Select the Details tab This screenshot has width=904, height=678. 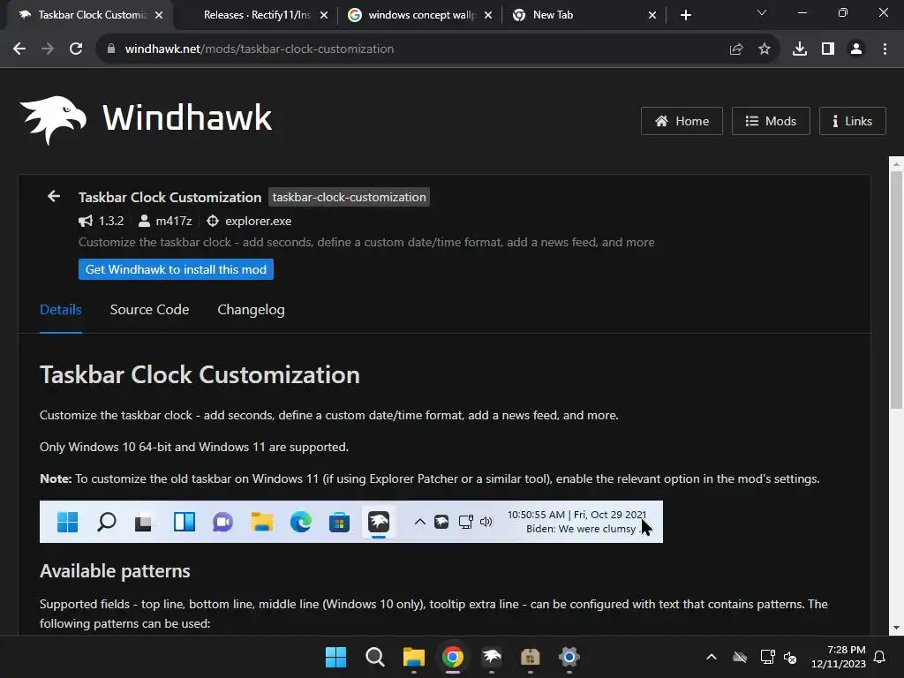point(61,310)
